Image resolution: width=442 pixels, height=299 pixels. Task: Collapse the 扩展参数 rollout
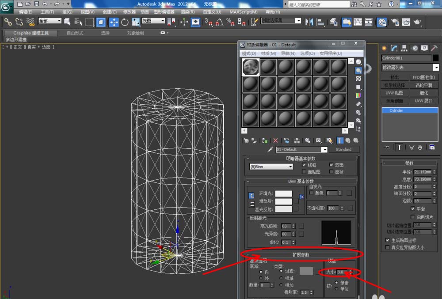pyautogui.click(x=301, y=255)
